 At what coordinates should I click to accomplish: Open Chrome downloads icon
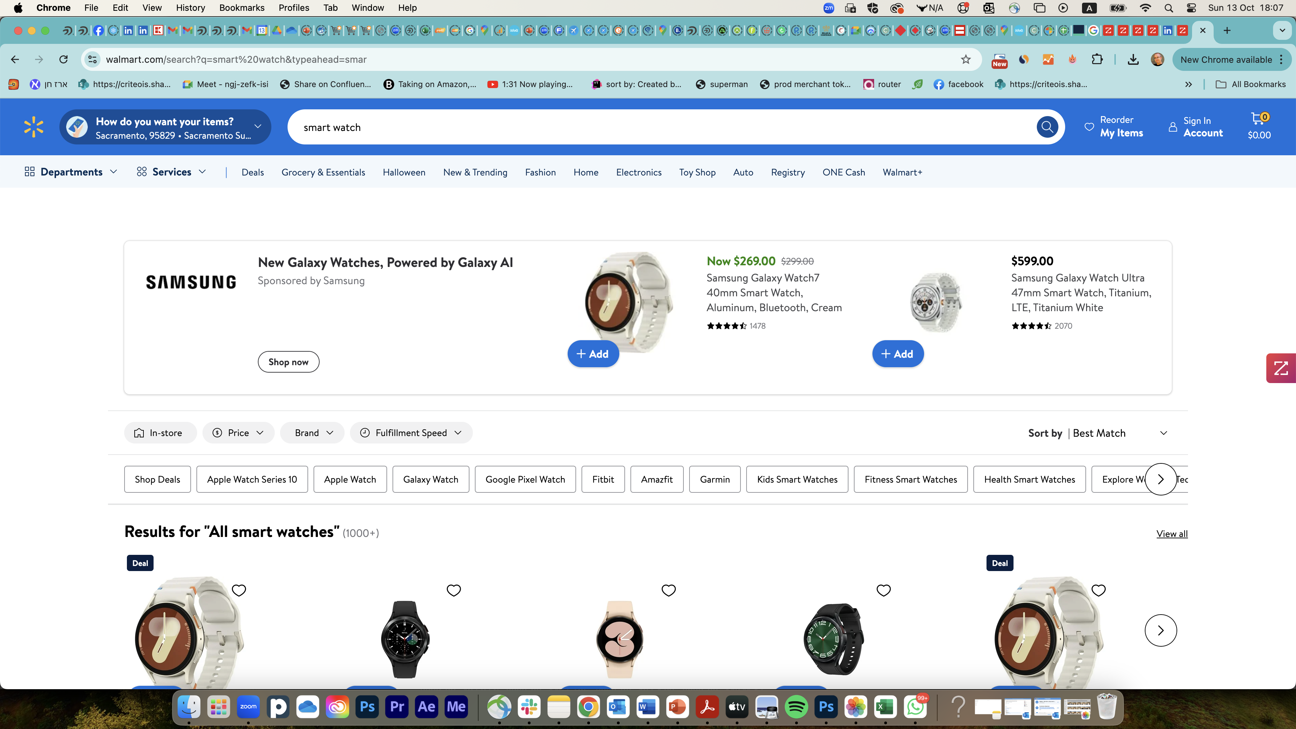1133,59
